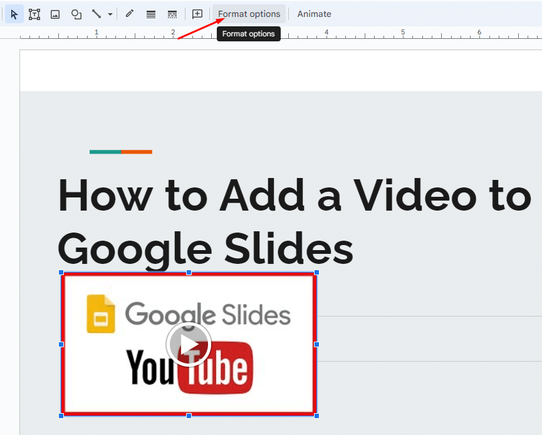Open the insert image tool
Viewport: 542px width, 435px height.
tap(55, 14)
